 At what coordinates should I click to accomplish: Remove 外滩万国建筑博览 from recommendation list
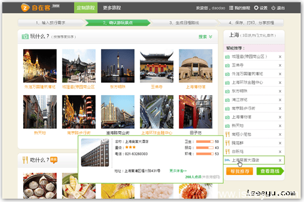pos(280,74)
